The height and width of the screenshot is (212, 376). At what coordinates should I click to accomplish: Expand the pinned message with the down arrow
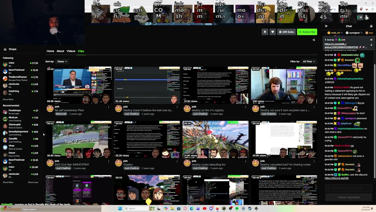[x=371, y=45]
